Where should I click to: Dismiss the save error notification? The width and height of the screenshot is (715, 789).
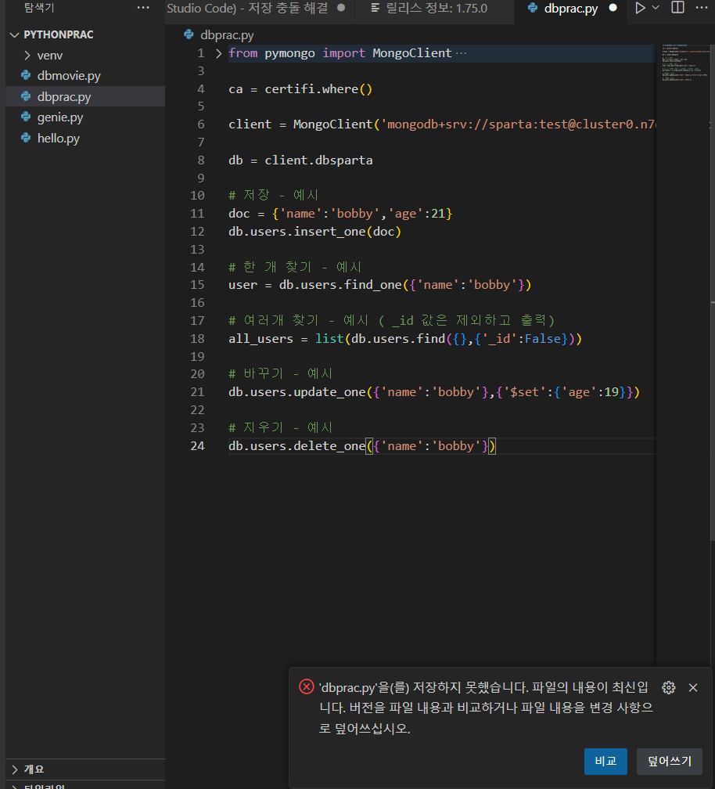point(693,687)
